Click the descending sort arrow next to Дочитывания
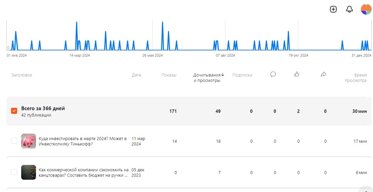 click(x=223, y=75)
